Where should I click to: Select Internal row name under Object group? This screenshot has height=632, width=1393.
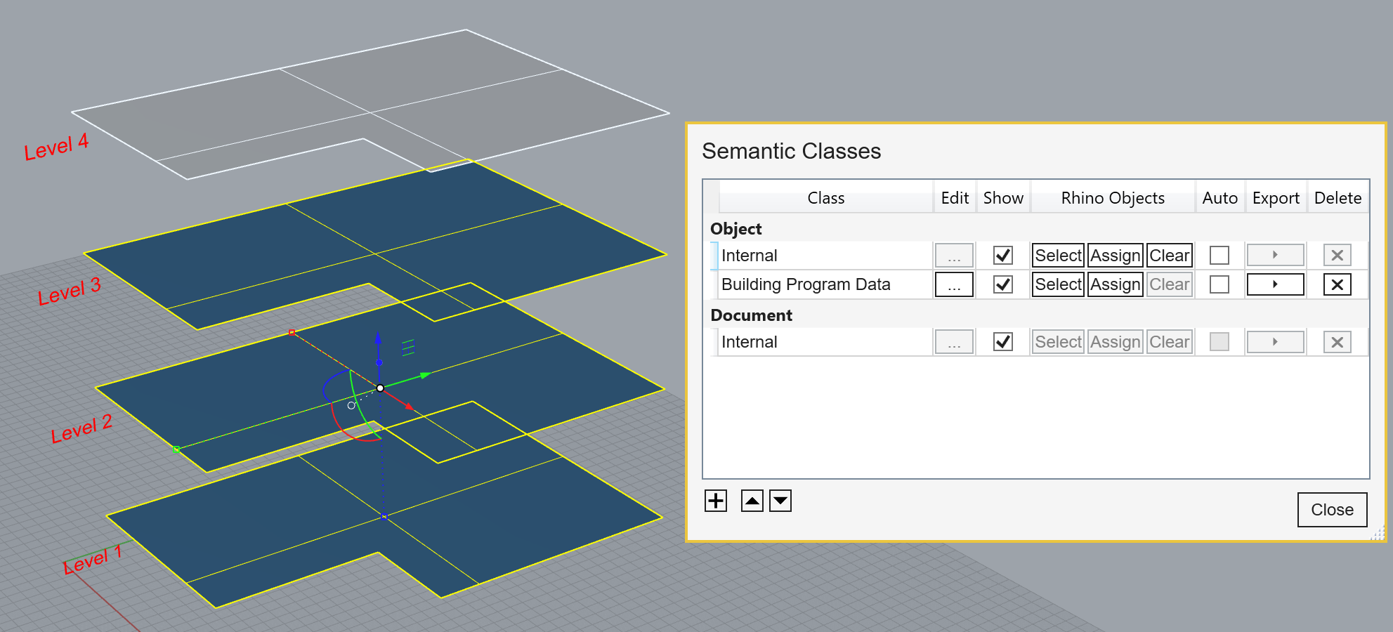tap(749, 256)
